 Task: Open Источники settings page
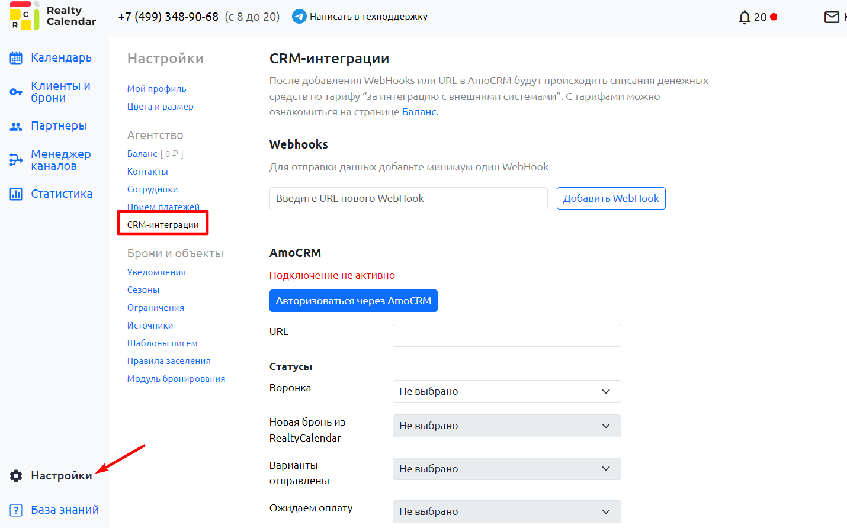[x=150, y=326]
